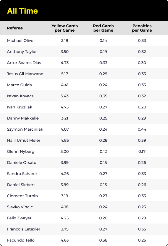Select Facundo Tello's 0.38 red cards value
The width and height of the screenshot is (168, 246).
pyautogui.click(x=103, y=240)
